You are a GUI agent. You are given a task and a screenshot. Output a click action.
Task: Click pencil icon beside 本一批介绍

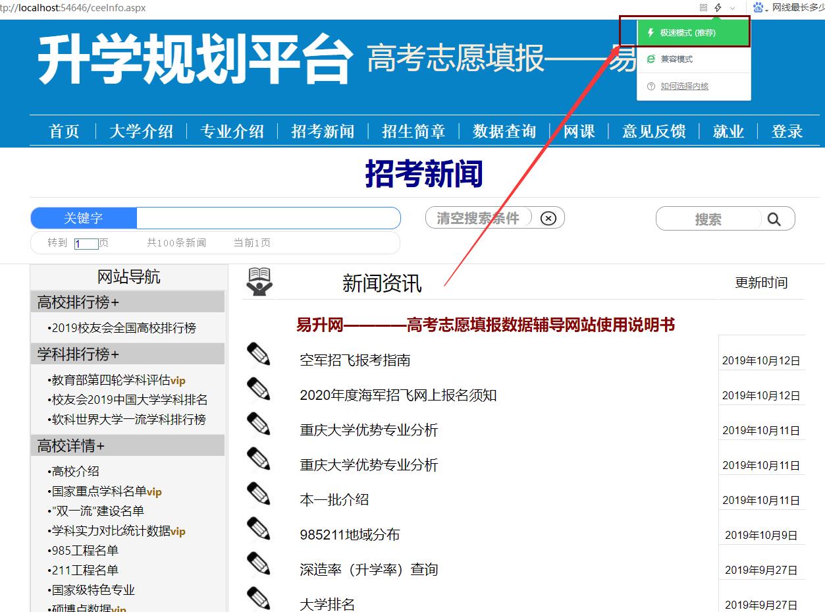click(259, 494)
